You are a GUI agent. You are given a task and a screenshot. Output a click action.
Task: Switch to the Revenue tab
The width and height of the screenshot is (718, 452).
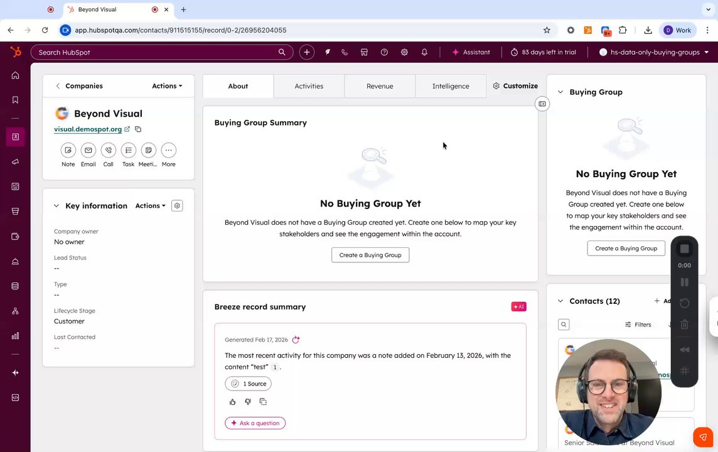(x=380, y=86)
